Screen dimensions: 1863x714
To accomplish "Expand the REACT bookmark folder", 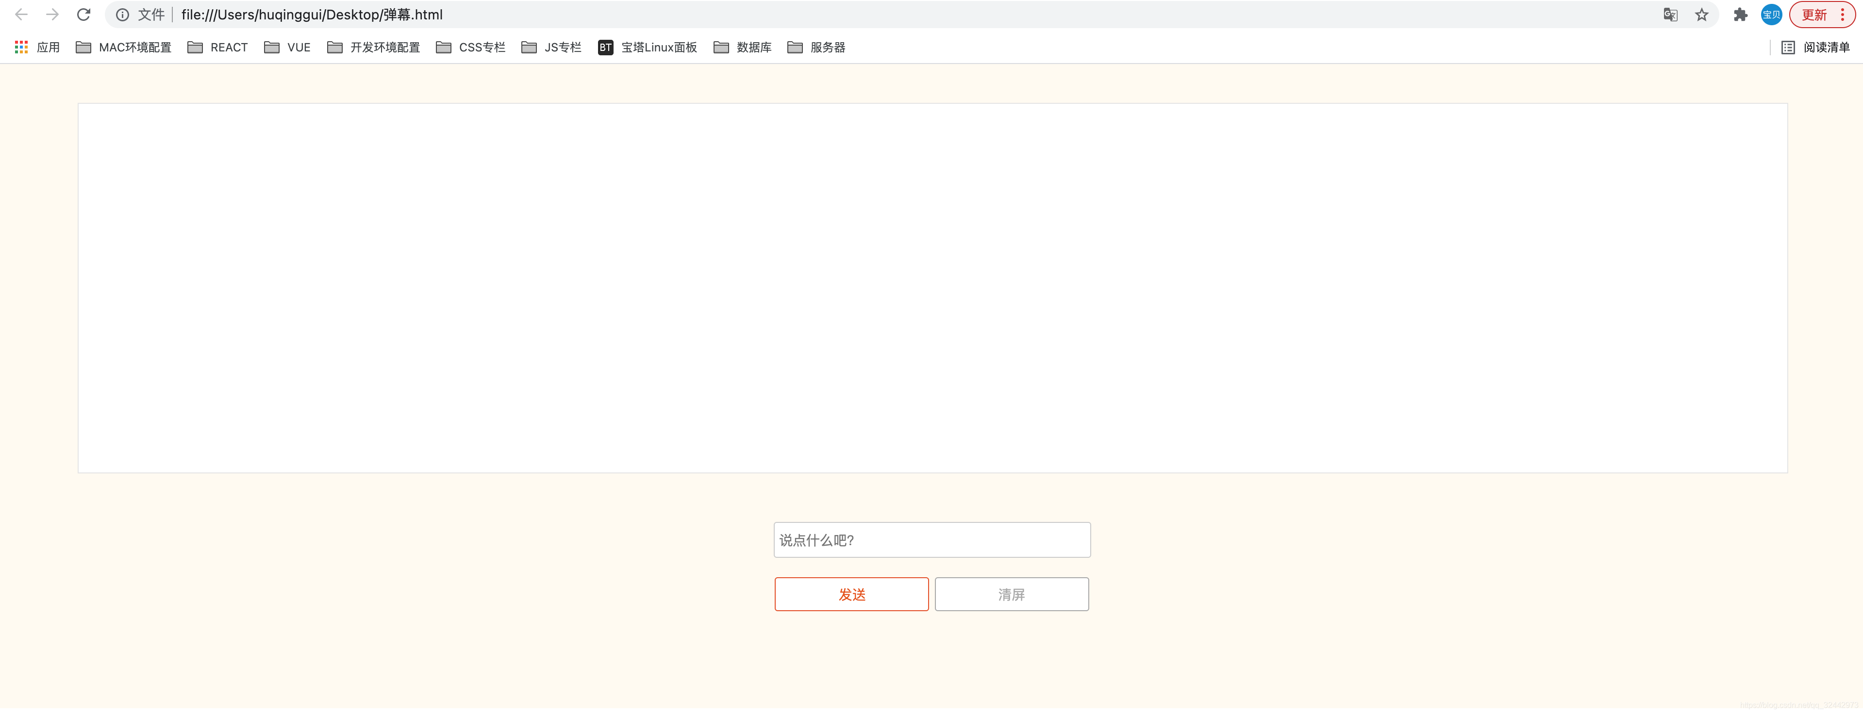I will (x=217, y=47).
